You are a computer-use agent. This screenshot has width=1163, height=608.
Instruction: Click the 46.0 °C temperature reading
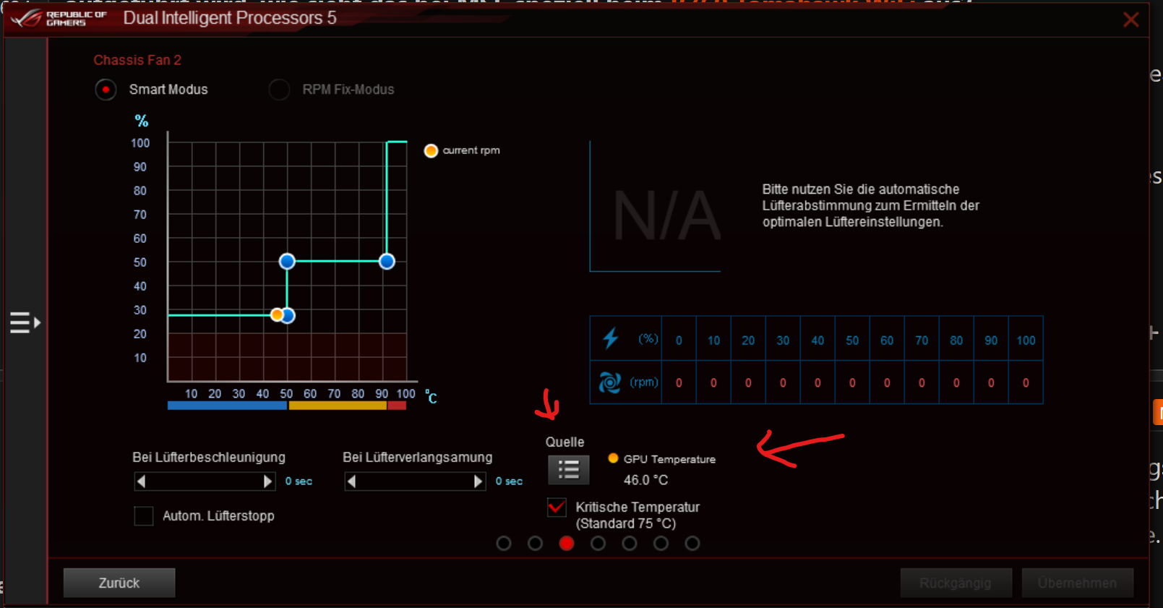point(645,480)
